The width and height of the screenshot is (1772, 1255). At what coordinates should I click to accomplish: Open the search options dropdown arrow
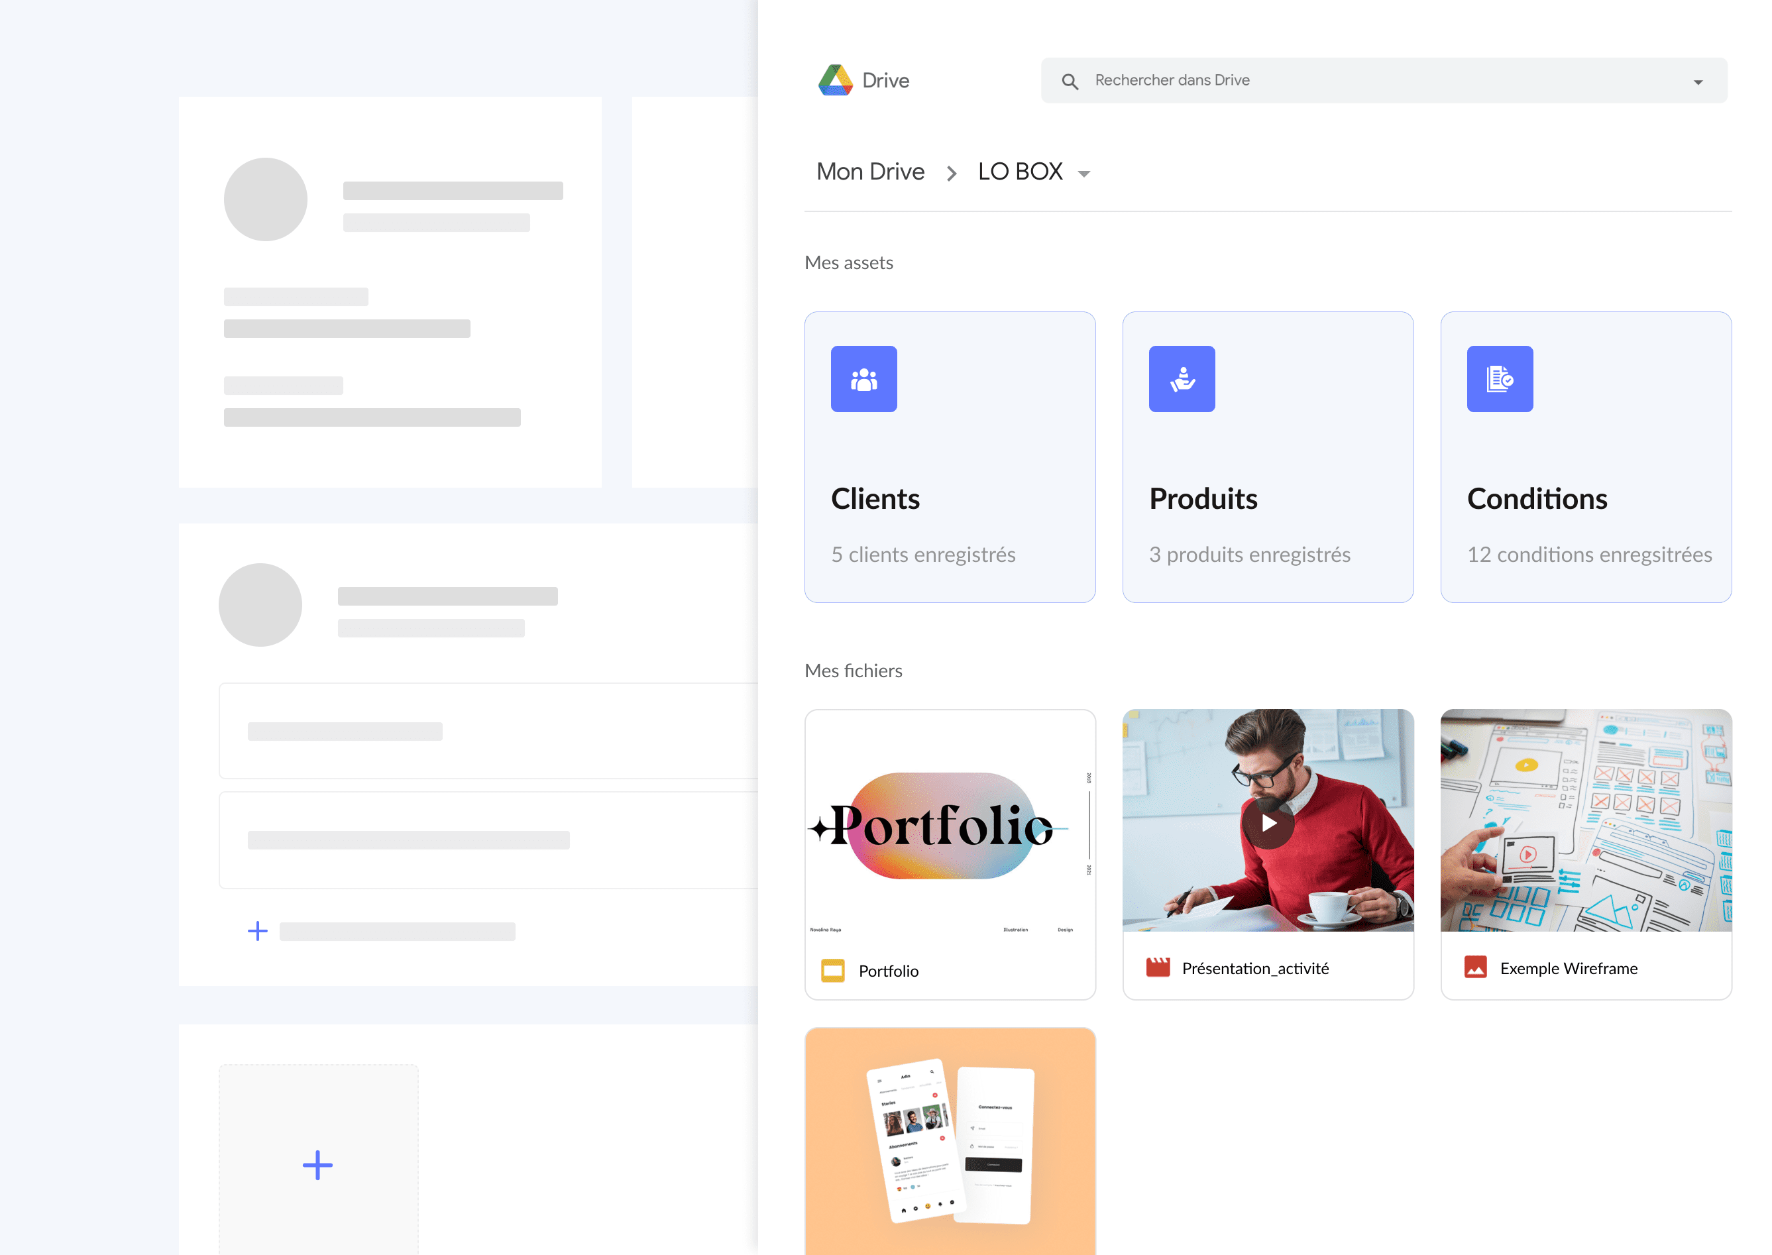point(1697,82)
